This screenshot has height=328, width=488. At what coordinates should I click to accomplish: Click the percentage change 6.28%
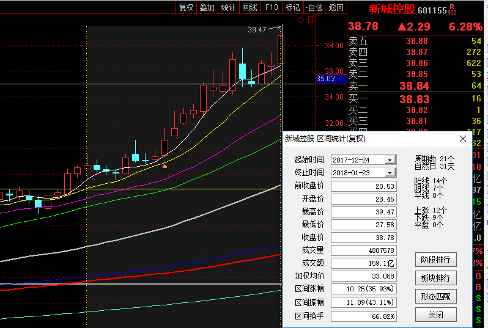[465, 27]
